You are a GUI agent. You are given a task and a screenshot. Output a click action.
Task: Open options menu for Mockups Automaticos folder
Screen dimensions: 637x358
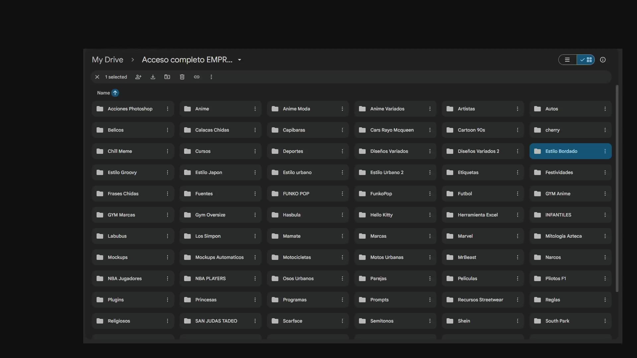255,257
